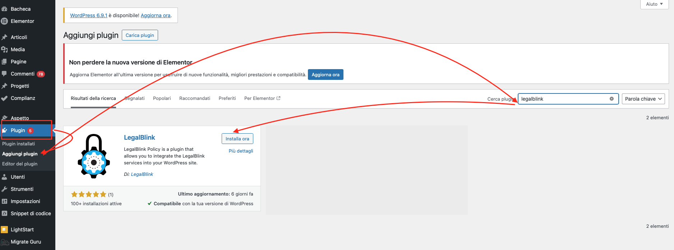674x250 pixels.
Task: Click the 78 comments badge
Action: [41, 74]
